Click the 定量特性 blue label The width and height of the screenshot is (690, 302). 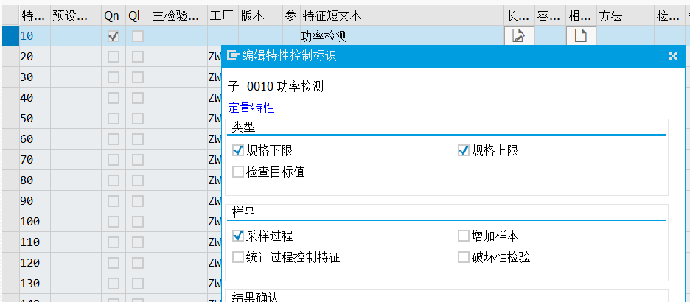click(251, 108)
